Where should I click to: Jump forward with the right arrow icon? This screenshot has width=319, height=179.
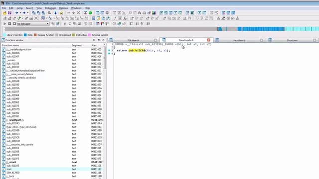pos(24,13)
